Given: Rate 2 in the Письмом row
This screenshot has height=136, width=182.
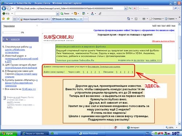Looking at the screenshot, I should (128, 72).
